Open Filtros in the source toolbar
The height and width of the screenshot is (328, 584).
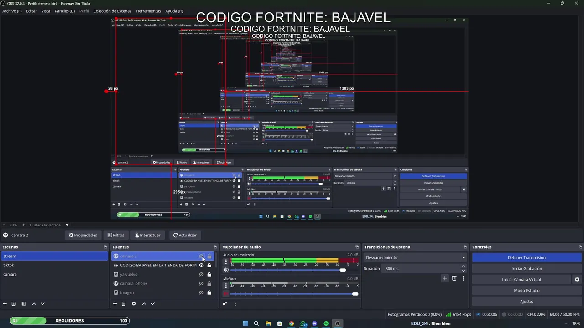[x=116, y=235]
